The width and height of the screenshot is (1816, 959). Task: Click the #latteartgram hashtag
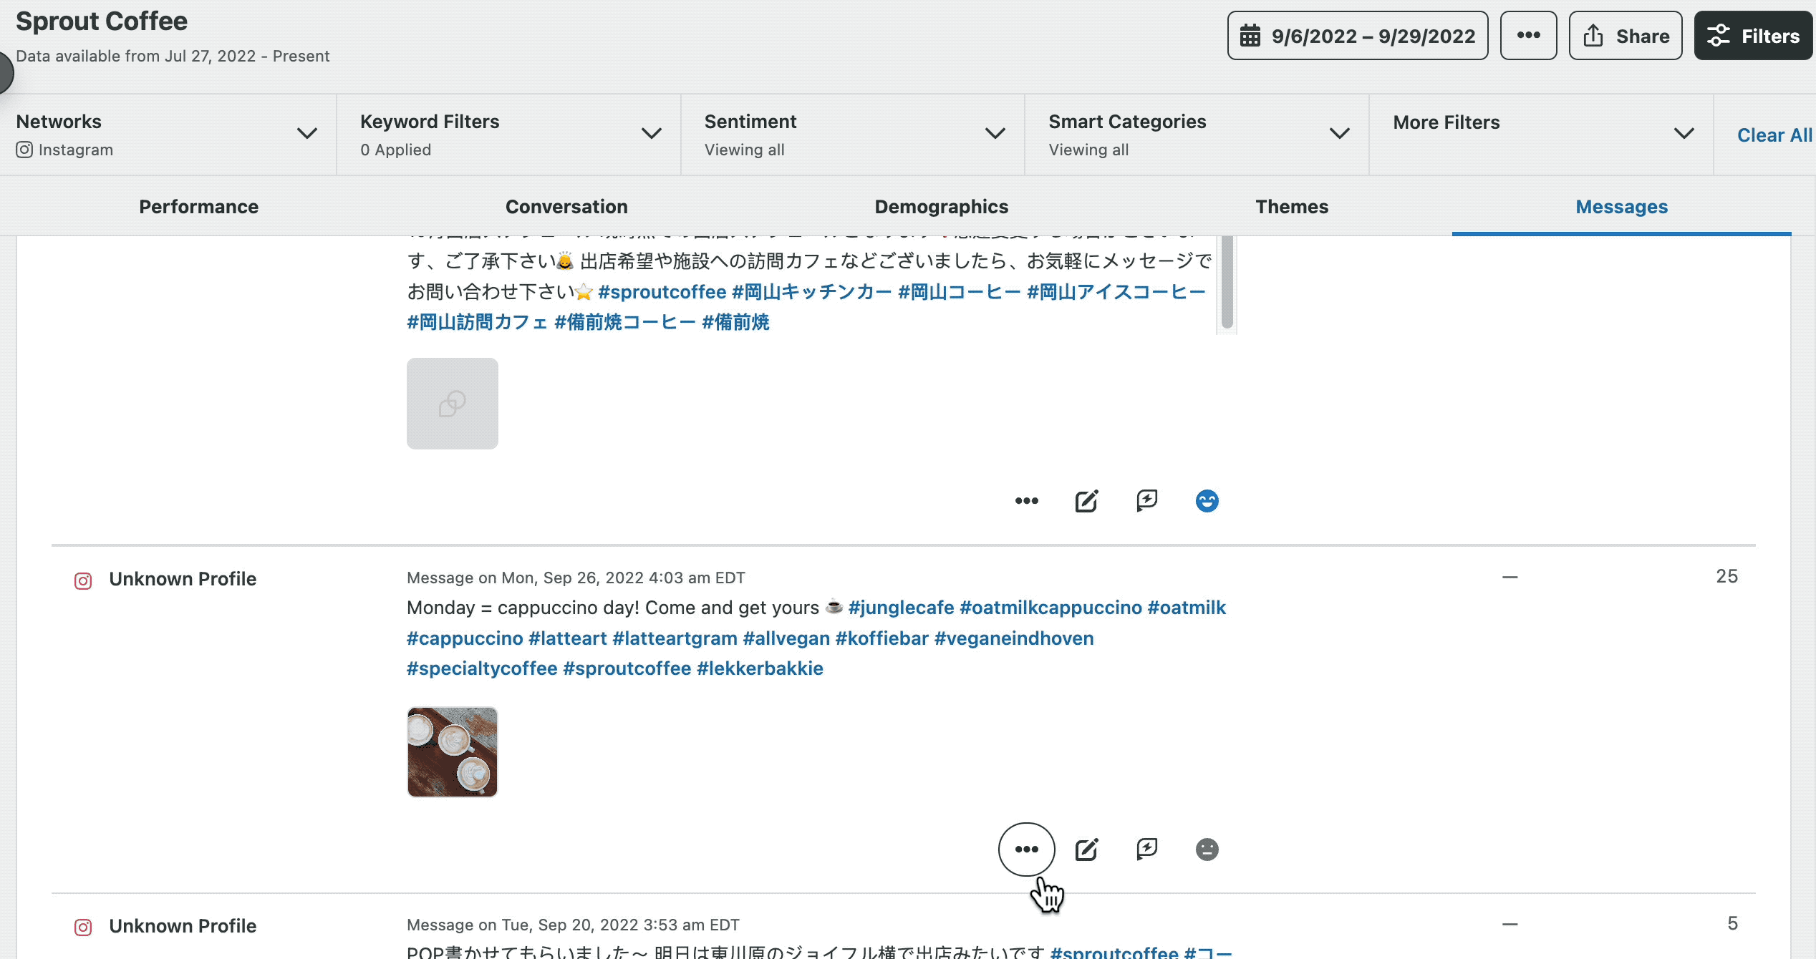[x=675, y=638]
